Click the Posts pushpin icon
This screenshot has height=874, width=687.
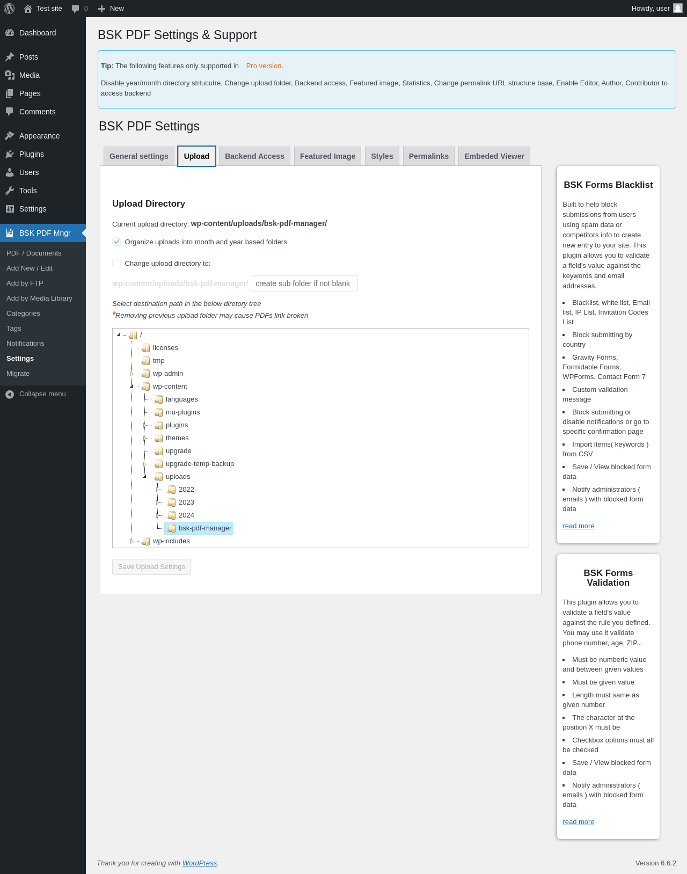(x=10, y=57)
